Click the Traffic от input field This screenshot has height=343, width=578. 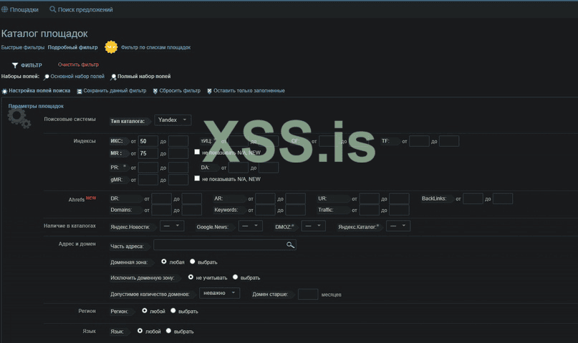click(x=369, y=210)
